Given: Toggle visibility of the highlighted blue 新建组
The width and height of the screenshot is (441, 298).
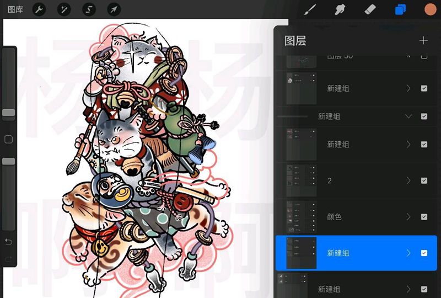Looking at the screenshot, I should [424, 253].
